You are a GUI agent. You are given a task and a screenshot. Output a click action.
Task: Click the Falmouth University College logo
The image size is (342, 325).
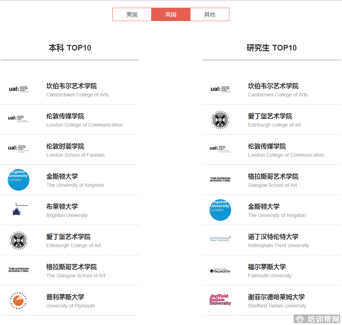(220, 270)
